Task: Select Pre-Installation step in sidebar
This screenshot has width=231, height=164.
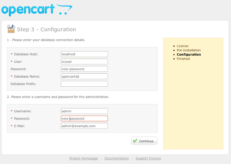Action: (189, 50)
